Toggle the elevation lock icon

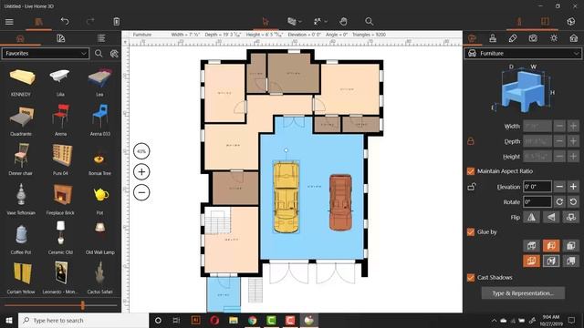[472, 187]
